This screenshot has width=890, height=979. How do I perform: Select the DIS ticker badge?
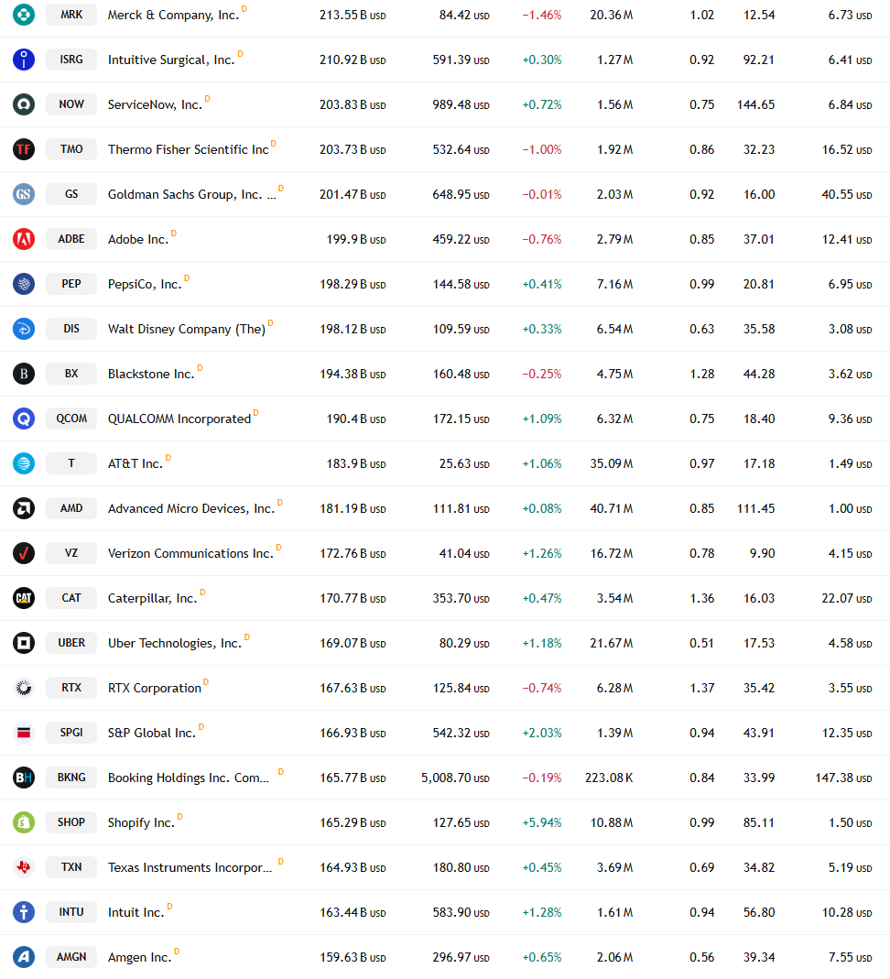(71, 329)
